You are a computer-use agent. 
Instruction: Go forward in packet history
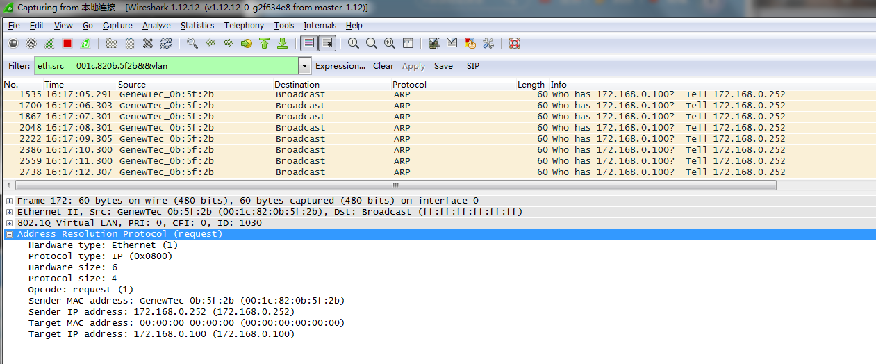click(x=229, y=43)
